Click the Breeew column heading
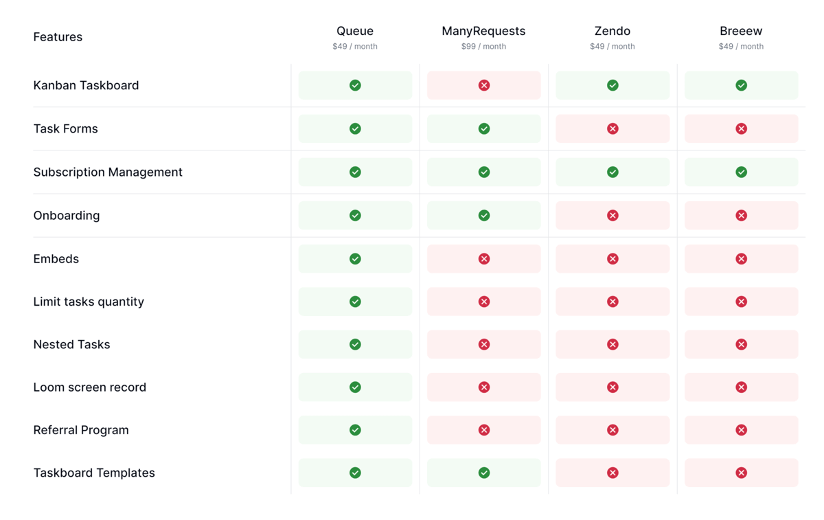 click(741, 31)
